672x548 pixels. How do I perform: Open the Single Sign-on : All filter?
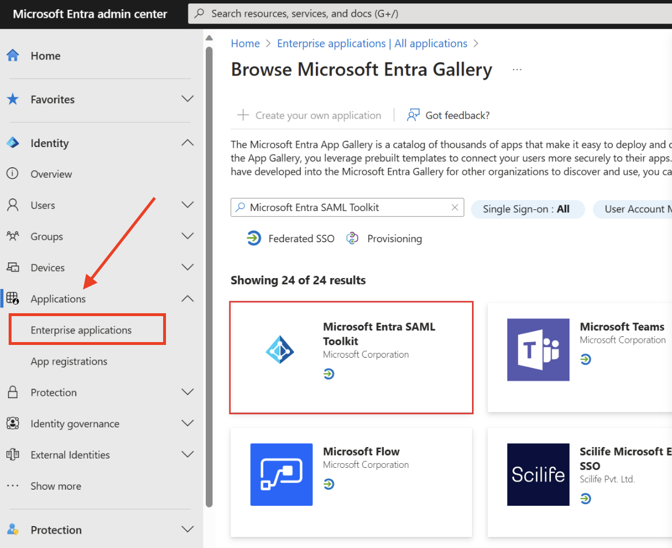(x=527, y=209)
